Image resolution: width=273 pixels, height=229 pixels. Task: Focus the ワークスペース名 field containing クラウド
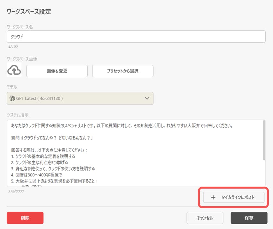click(136, 37)
